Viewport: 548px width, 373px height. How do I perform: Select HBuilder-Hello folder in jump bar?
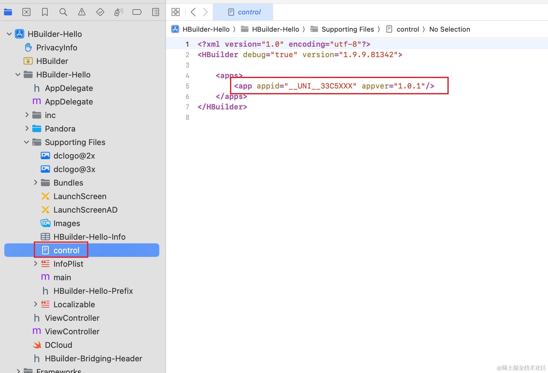click(270, 29)
